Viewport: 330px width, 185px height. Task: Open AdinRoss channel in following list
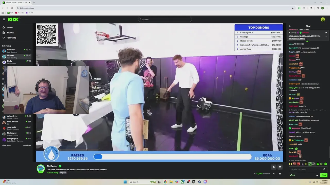(16, 51)
